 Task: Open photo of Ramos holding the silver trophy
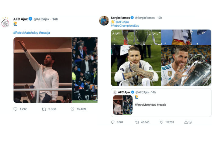click(186, 65)
